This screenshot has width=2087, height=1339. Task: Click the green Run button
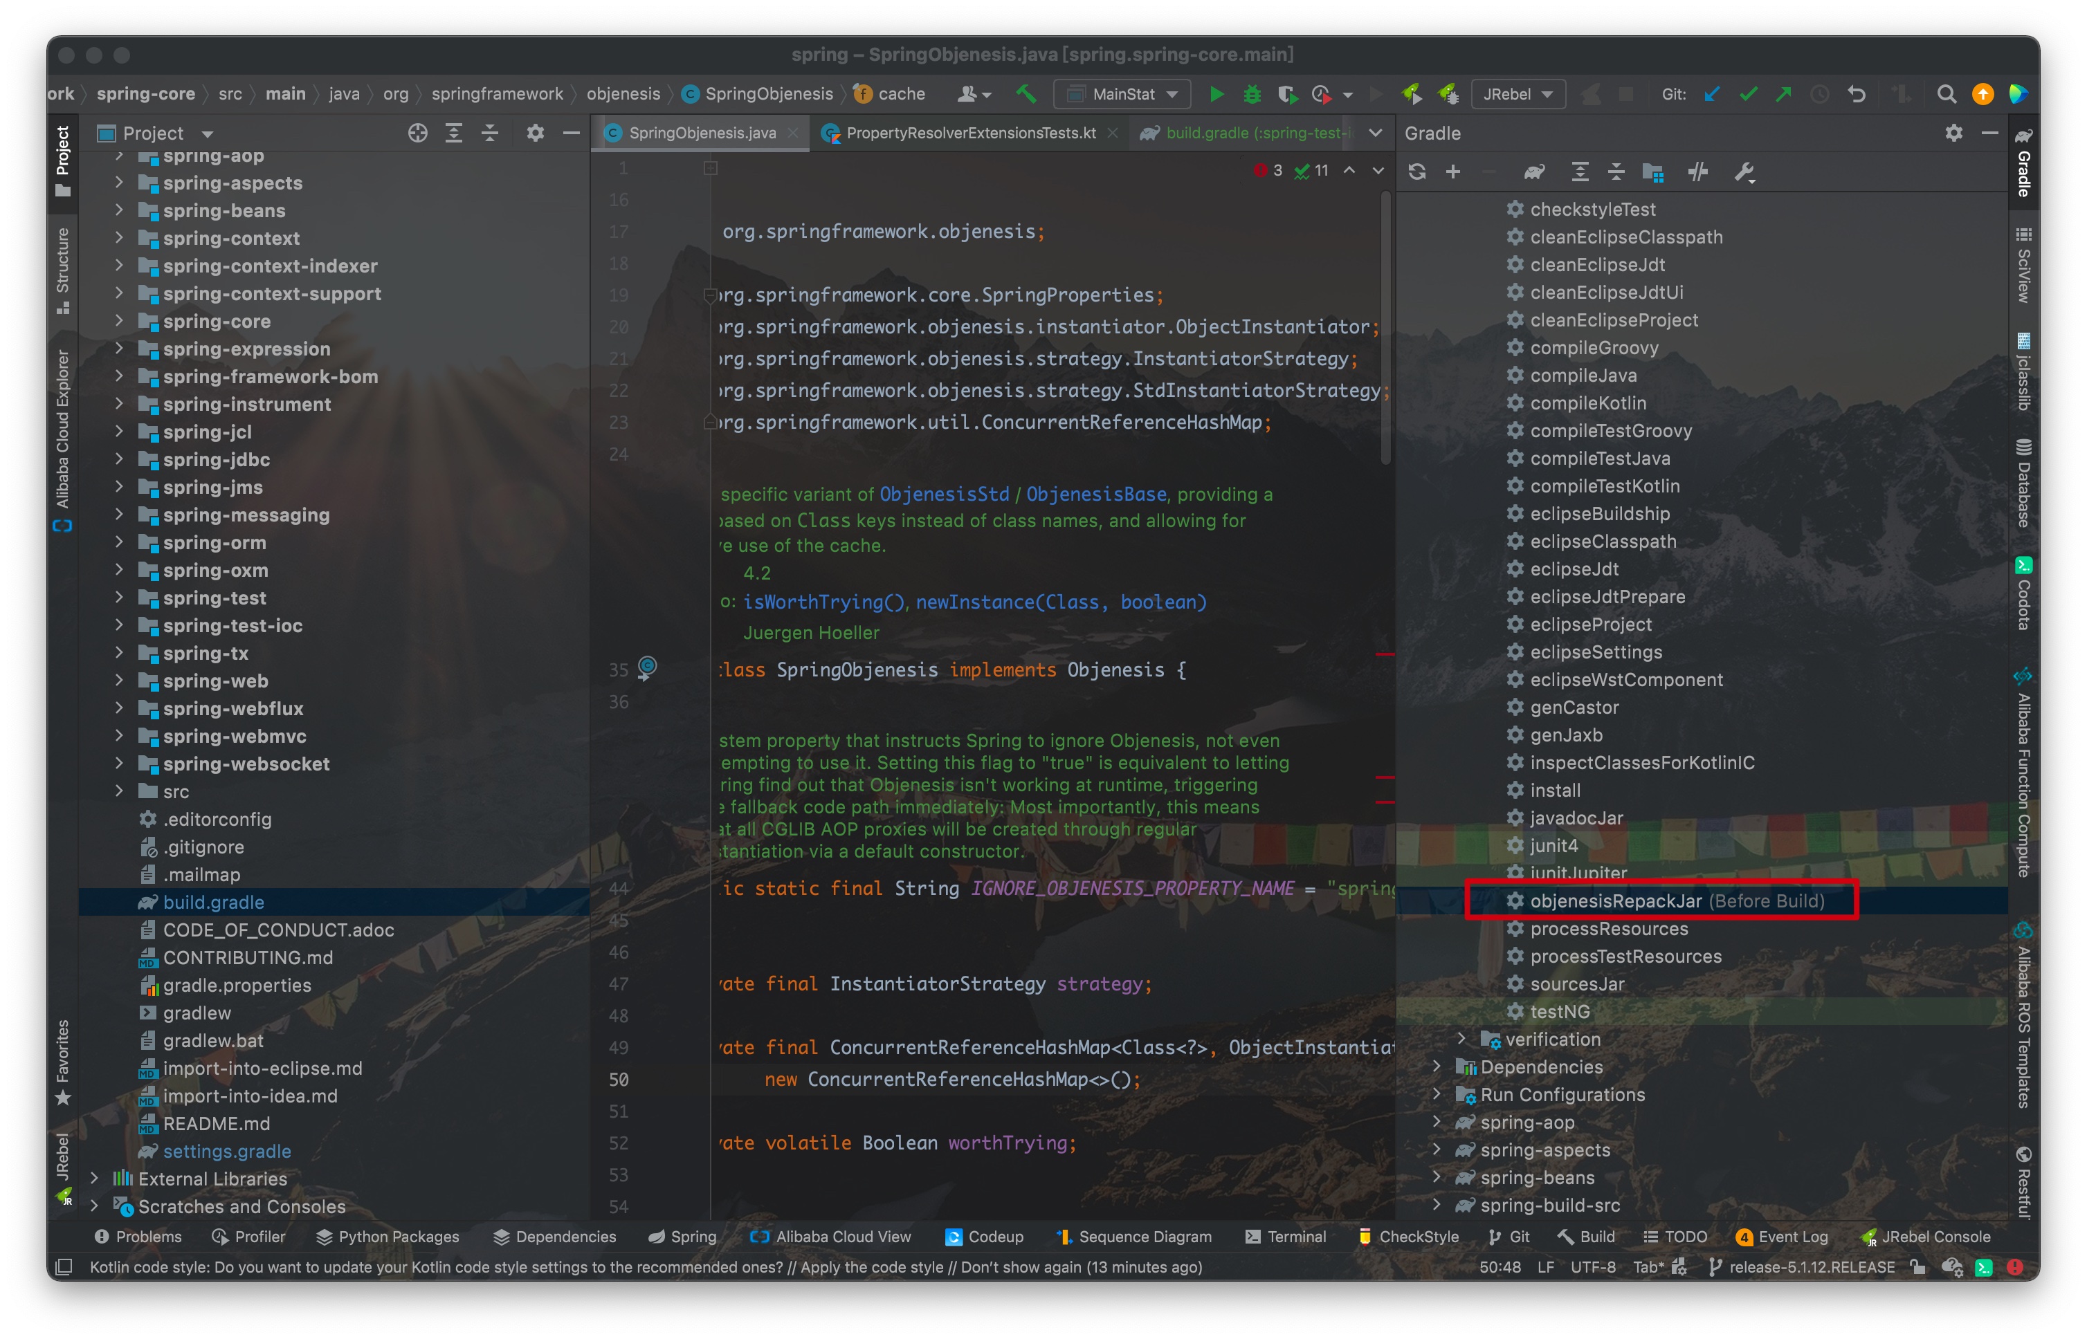(x=1216, y=94)
